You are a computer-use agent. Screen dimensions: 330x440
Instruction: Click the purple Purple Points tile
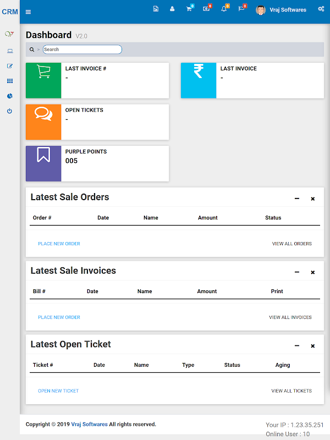43,163
